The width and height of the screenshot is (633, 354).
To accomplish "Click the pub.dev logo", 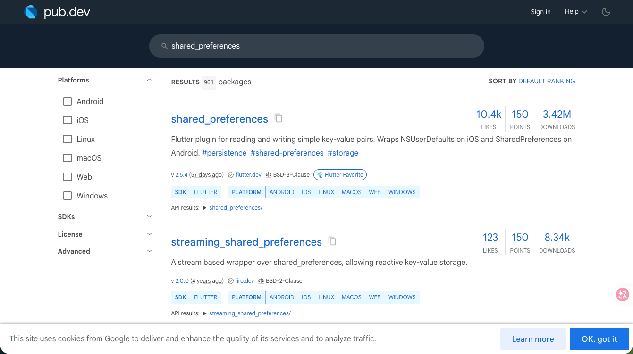I will pyautogui.click(x=57, y=12).
